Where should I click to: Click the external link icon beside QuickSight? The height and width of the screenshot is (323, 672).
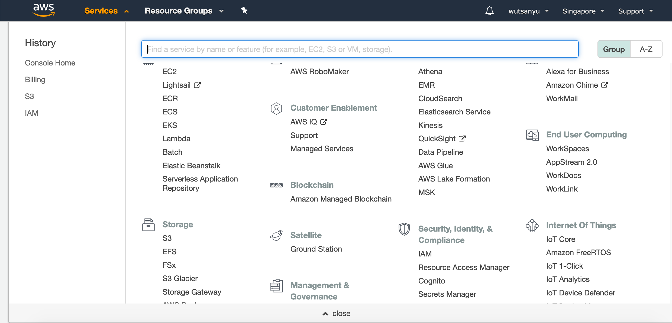(x=462, y=139)
